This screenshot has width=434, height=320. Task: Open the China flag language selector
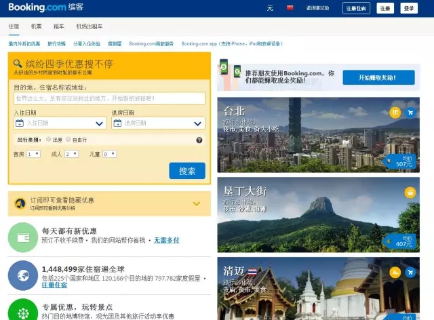click(x=290, y=7)
